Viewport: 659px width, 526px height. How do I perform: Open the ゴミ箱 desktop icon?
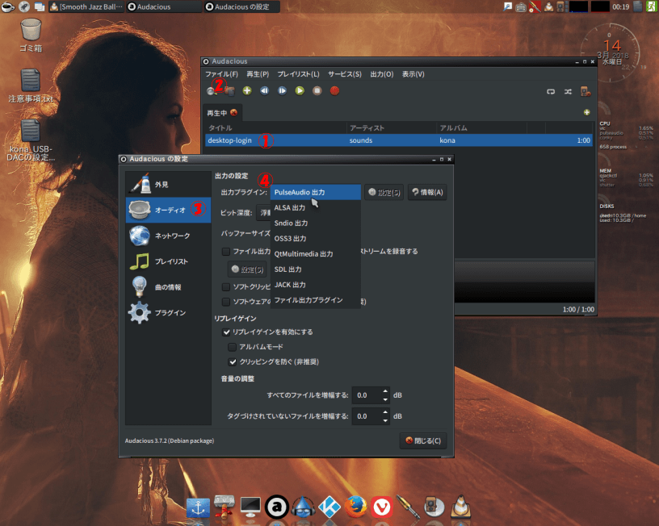pyautogui.click(x=31, y=35)
